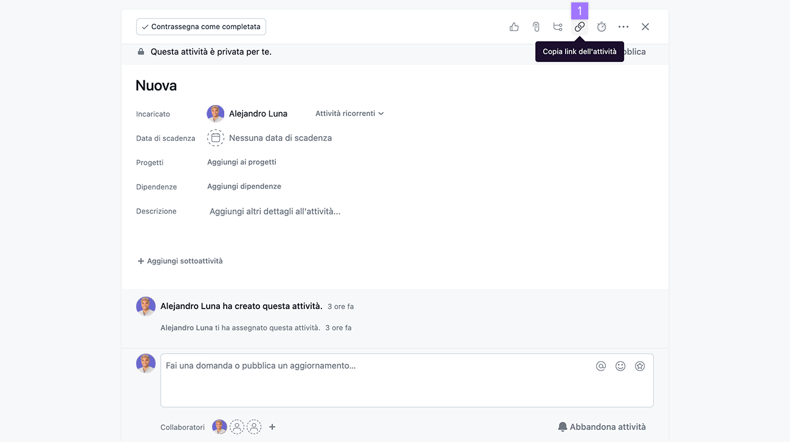Viewport: 790px width, 442px height.
Task: Add a collaborator with the plus icon
Action: (x=272, y=427)
